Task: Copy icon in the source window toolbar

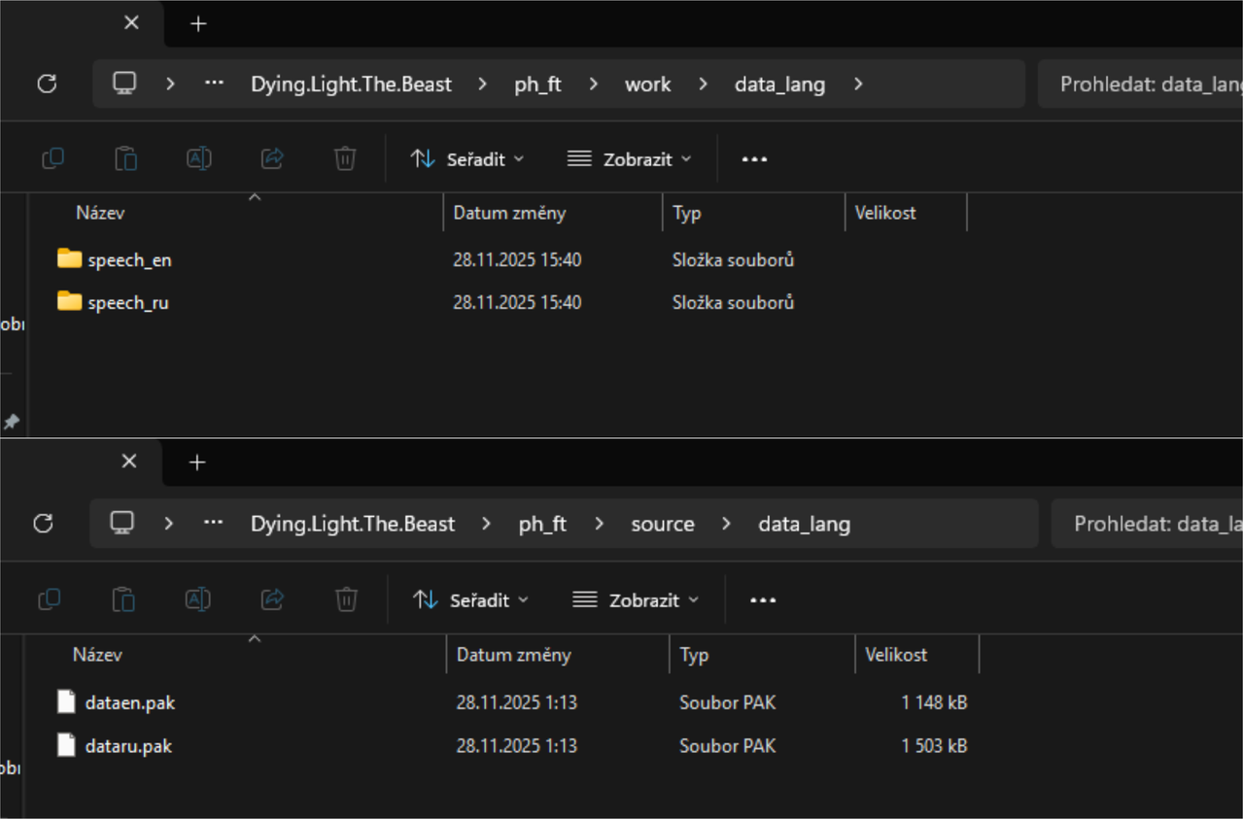Action: [50, 599]
